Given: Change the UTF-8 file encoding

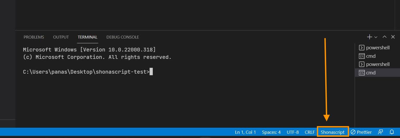Looking at the screenshot, I should point(293,132).
